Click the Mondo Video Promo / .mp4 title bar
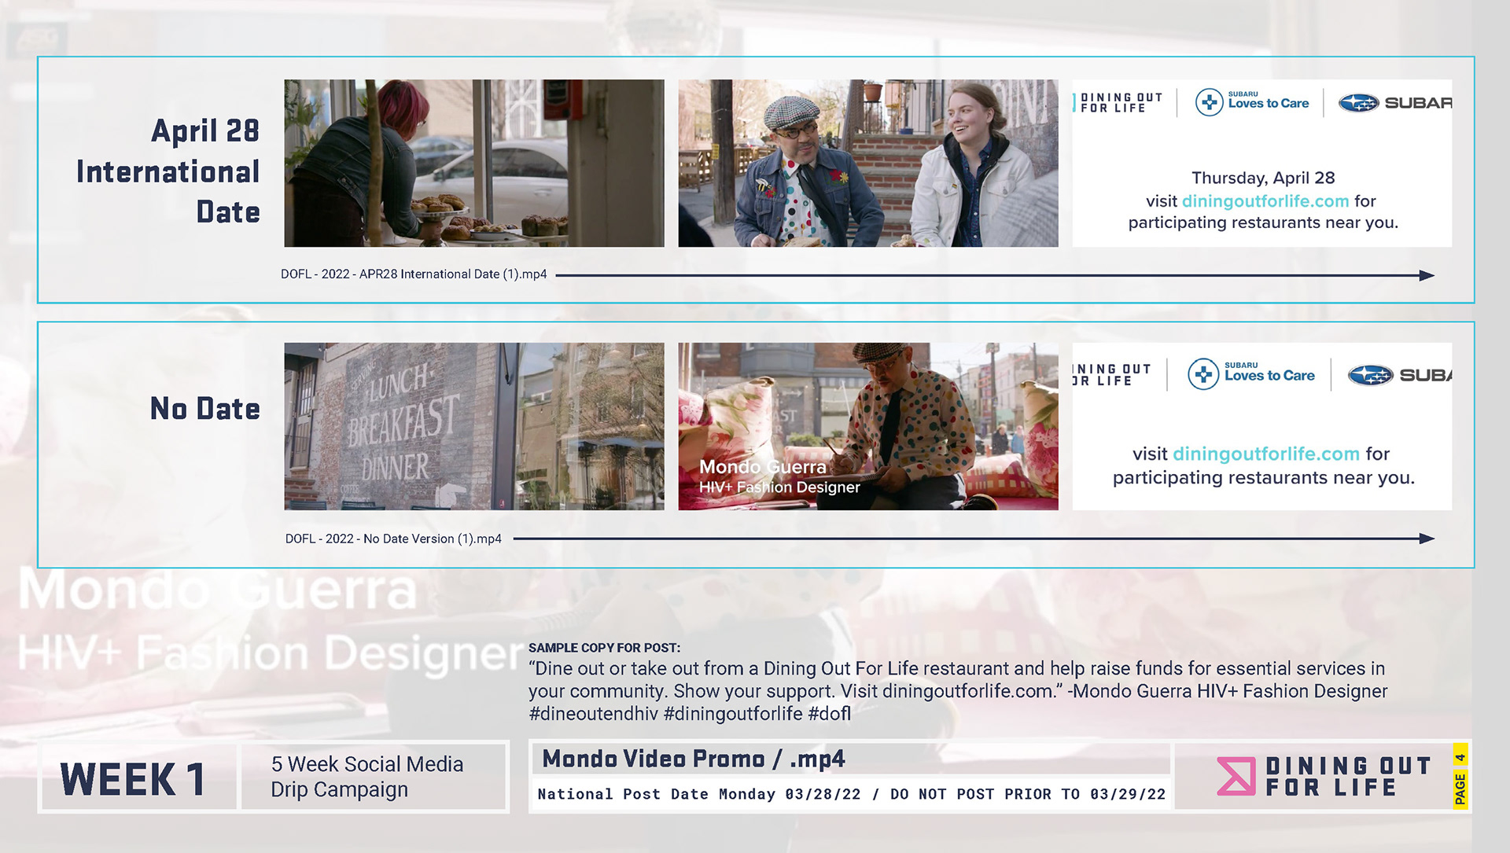The height and width of the screenshot is (853, 1510). (849, 759)
